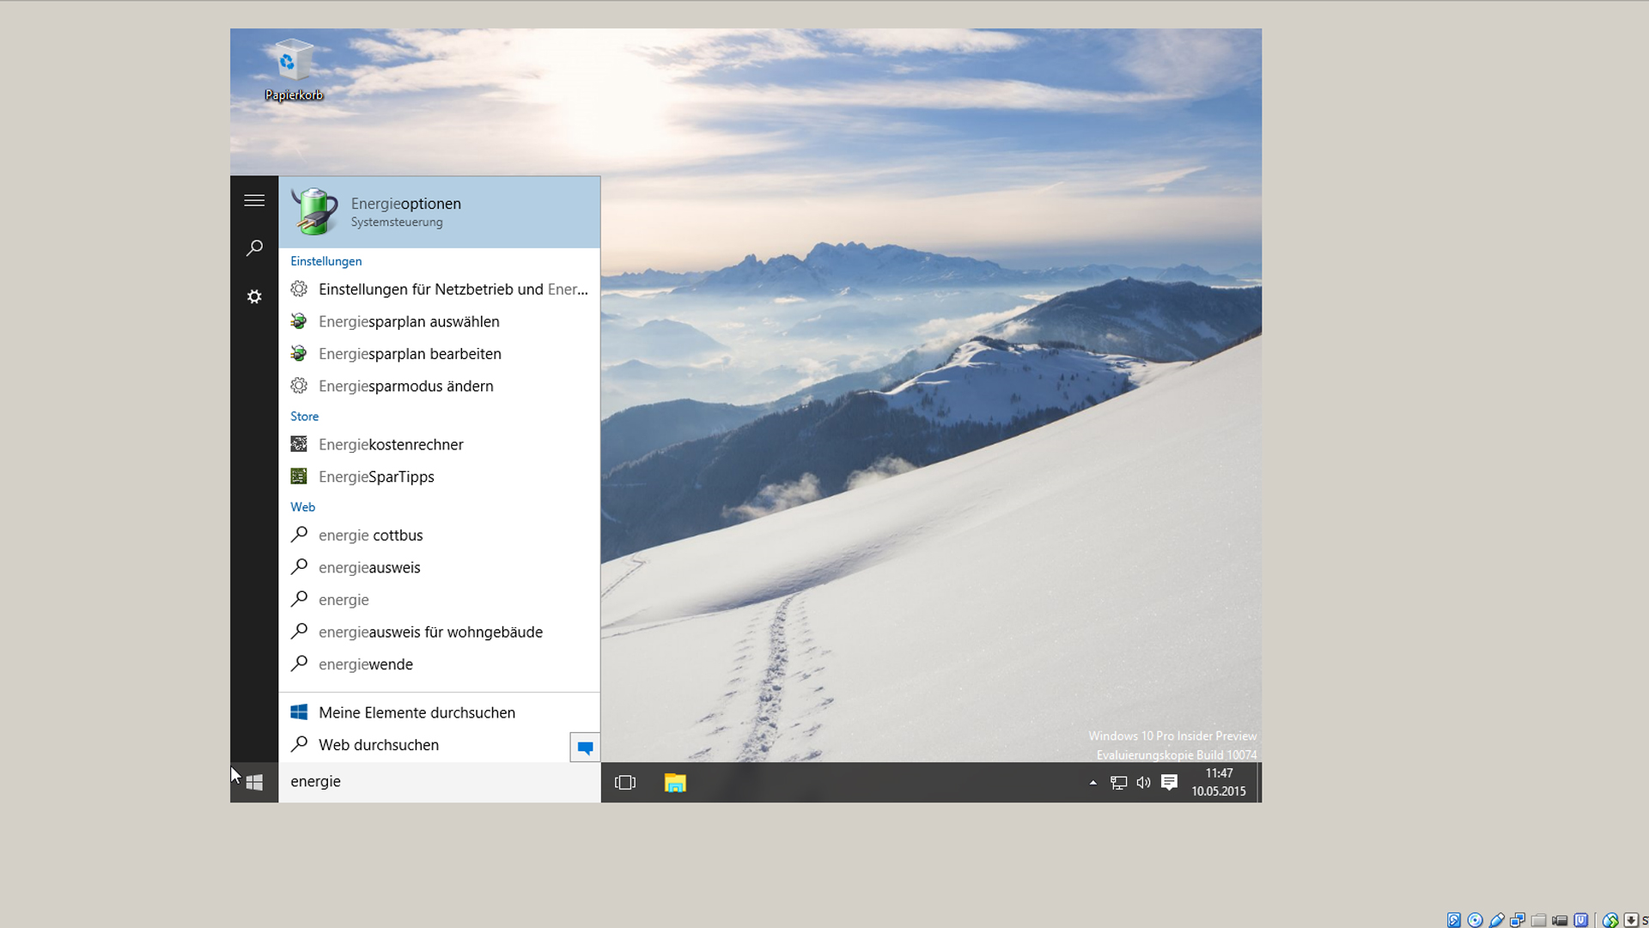The height and width of the screenshot is (928, 1649).
Task: Open the hamburger menu in search panel
Action: (254, 200)
